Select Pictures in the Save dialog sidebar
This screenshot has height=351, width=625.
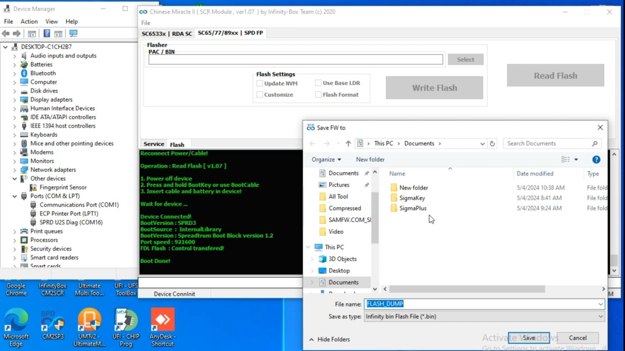[339, 185]
